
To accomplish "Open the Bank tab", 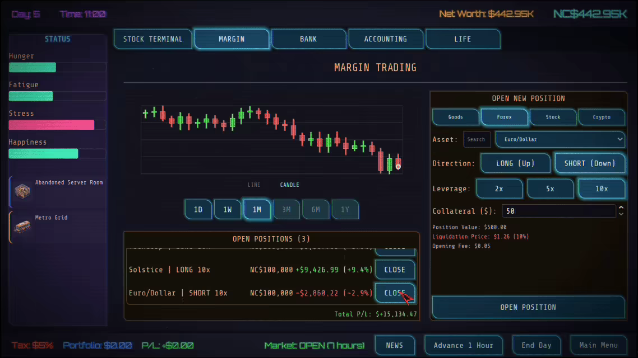I will 308,39.
